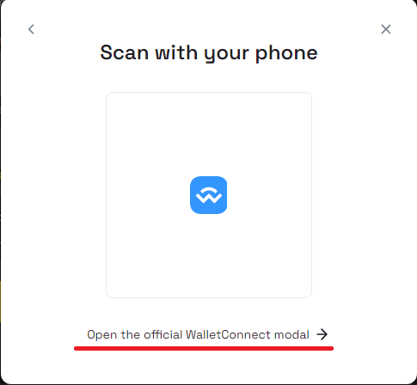The image size is (417, 385).
Task: Click the word modal in the link
Action: [x=291, y=334]
